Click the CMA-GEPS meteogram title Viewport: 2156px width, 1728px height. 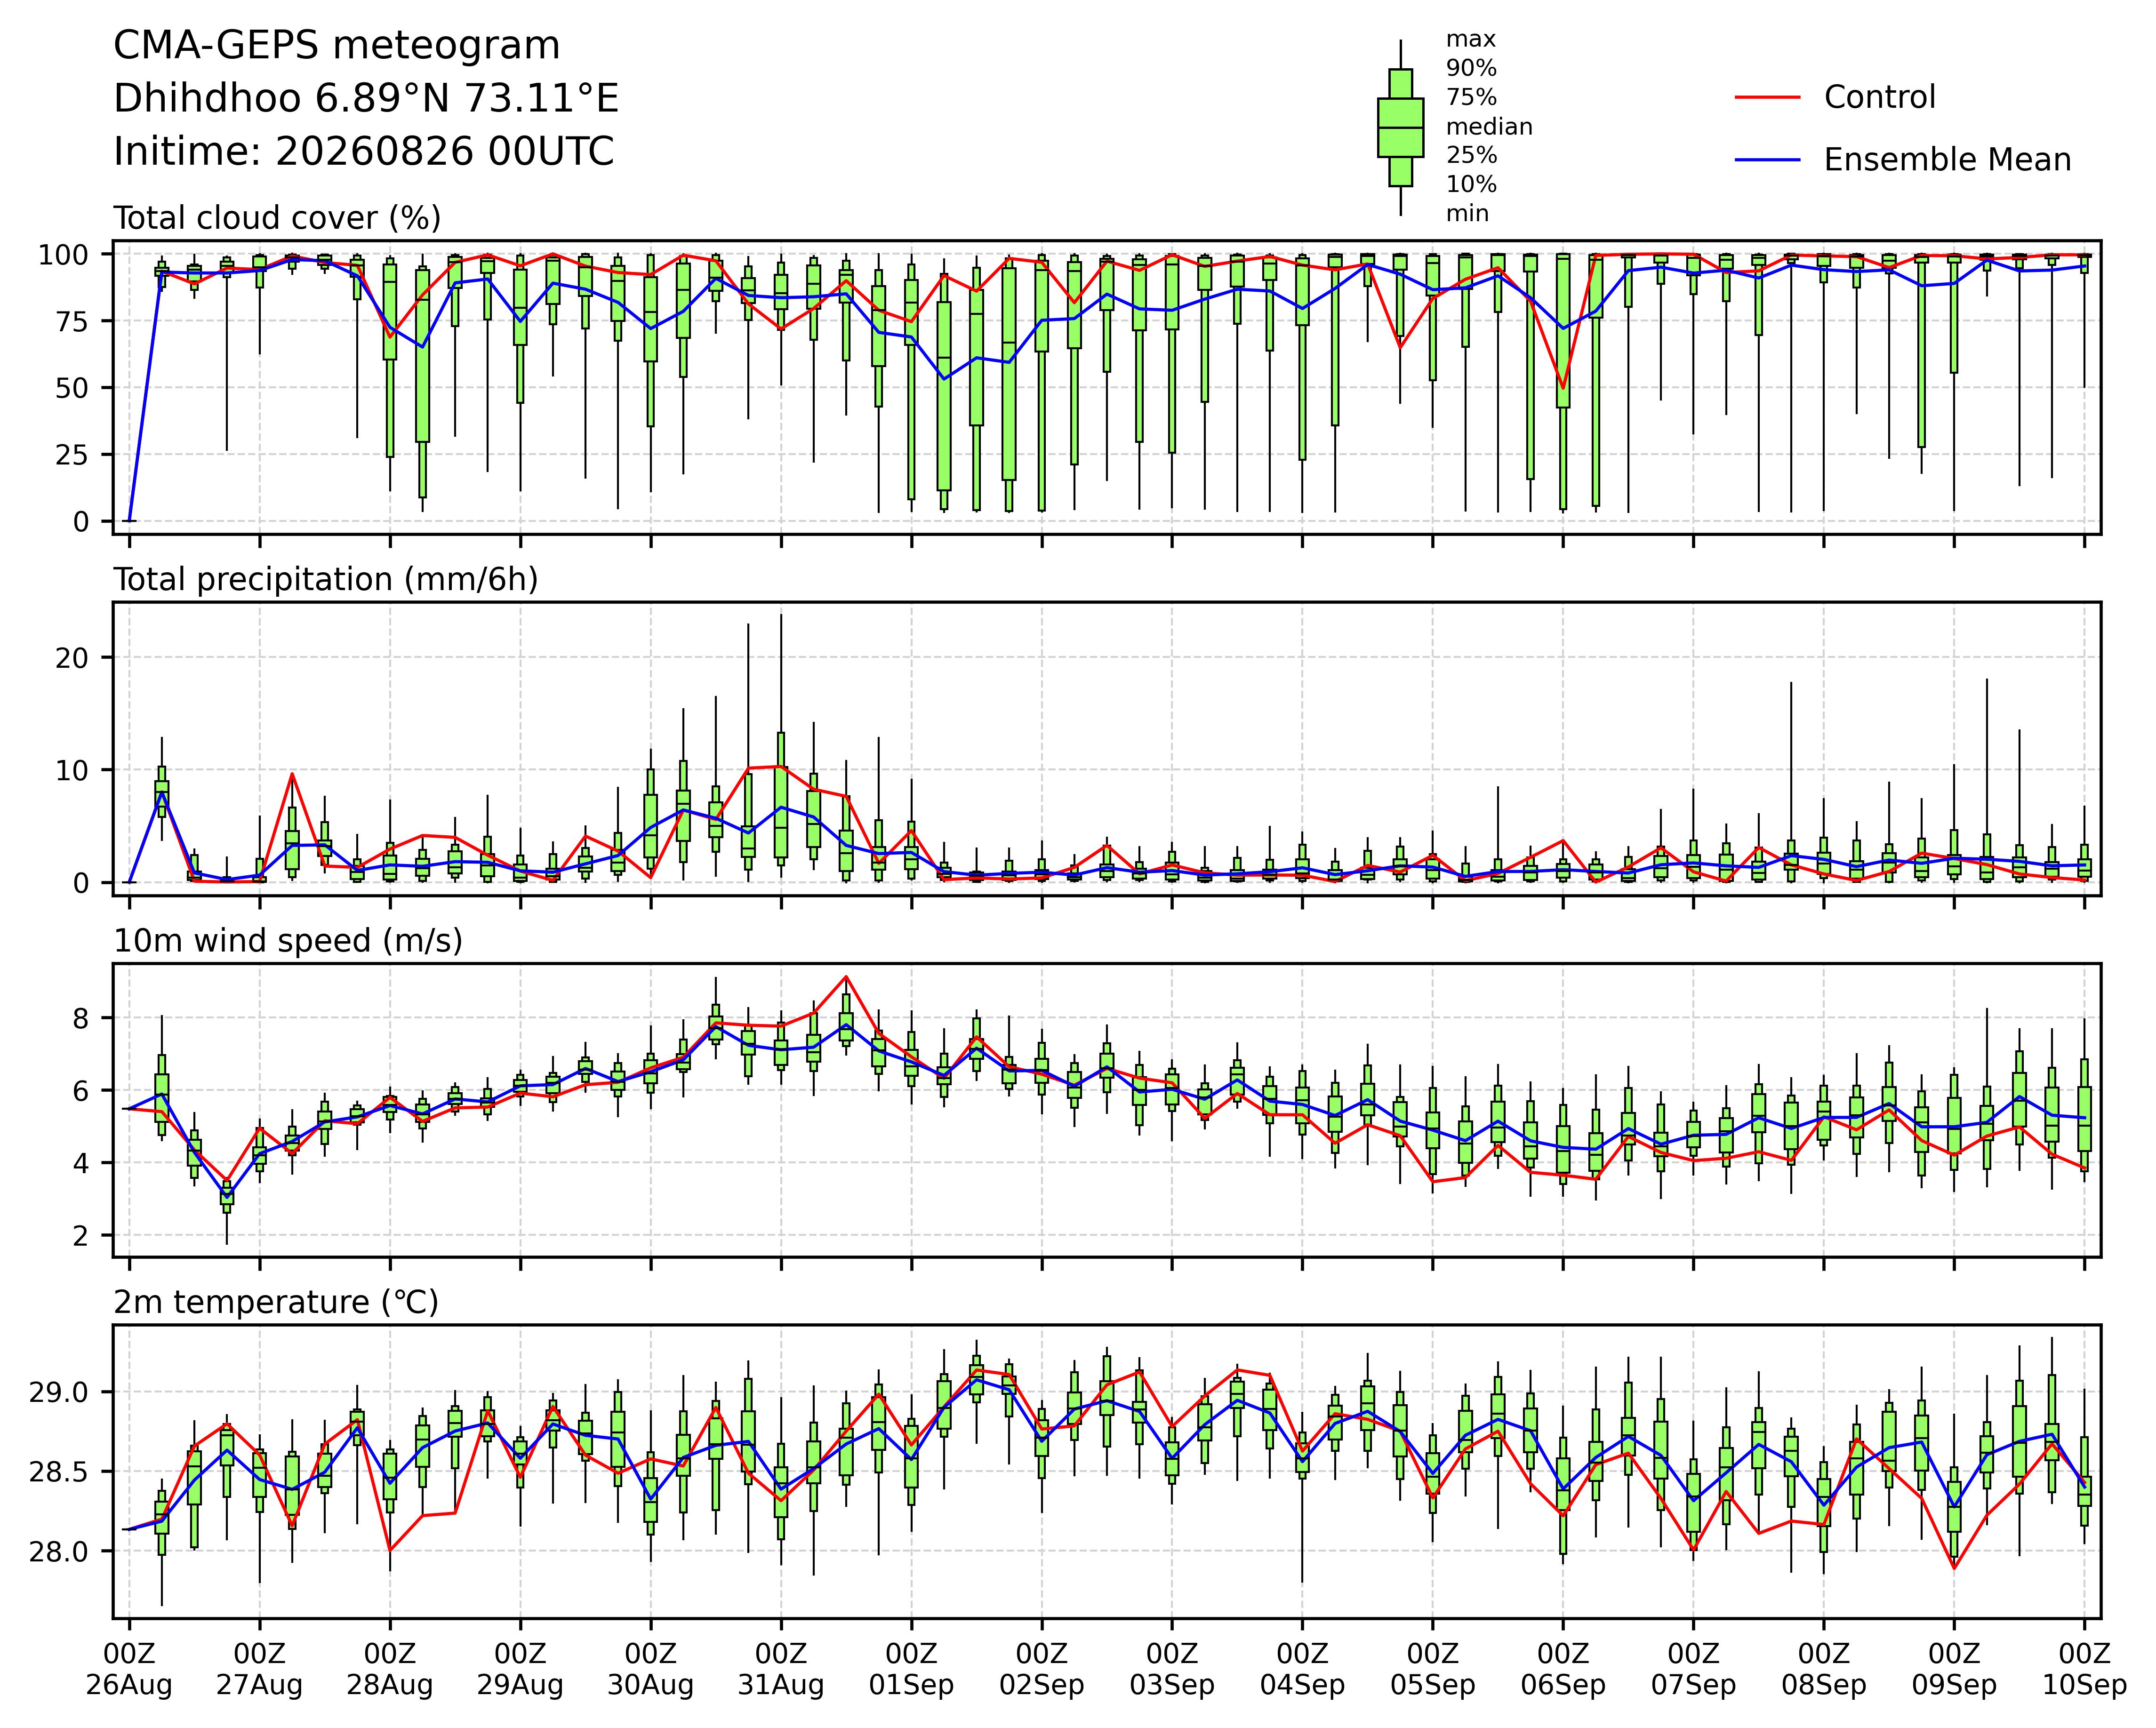click(x=337, y=46)
